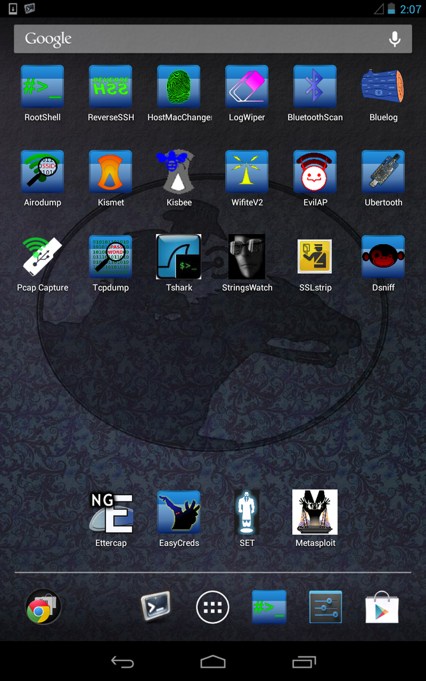Launch the RootShell shortcut in the dock
The height and width of the screenshot is (681, 426).
pyautogui.click(x=269, y=607)
